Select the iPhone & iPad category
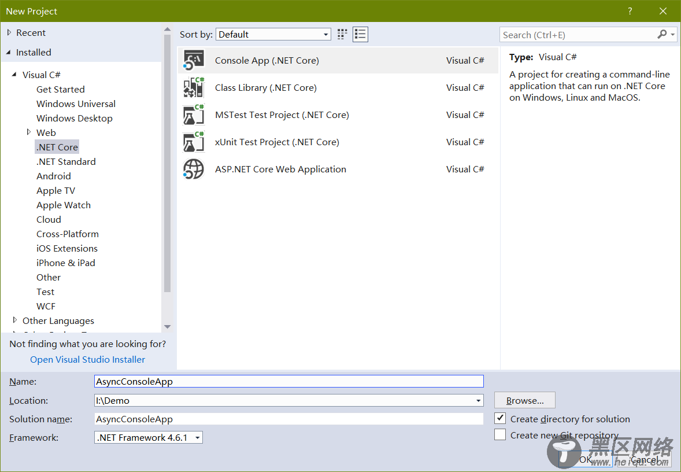 point(65,263)
